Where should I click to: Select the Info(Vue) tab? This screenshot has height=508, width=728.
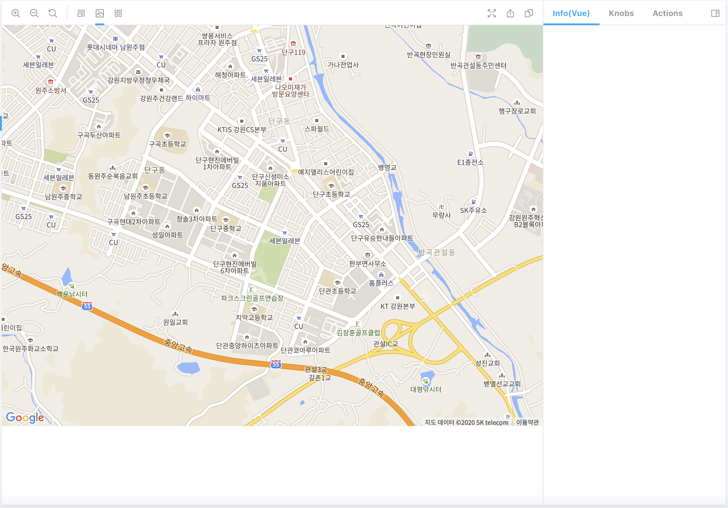coord(571,13)
